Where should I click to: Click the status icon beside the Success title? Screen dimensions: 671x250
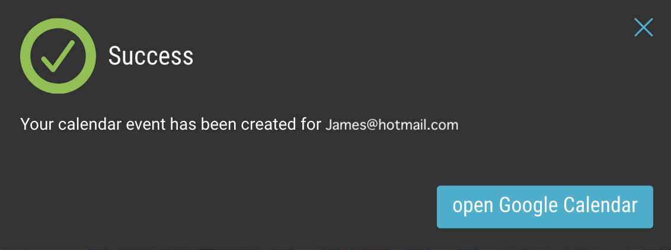pos(57,56)
